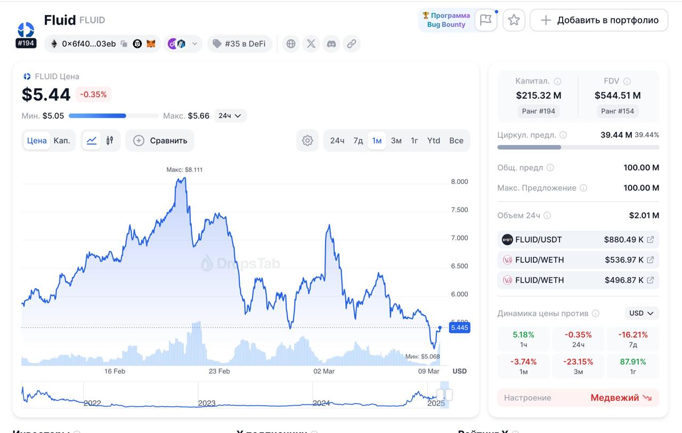Image resolution: width=682 pixels, height=433 pixels.
Task: Open external link for $496.87 K pair
Action: pyautogui.click(x=650, y=280)
